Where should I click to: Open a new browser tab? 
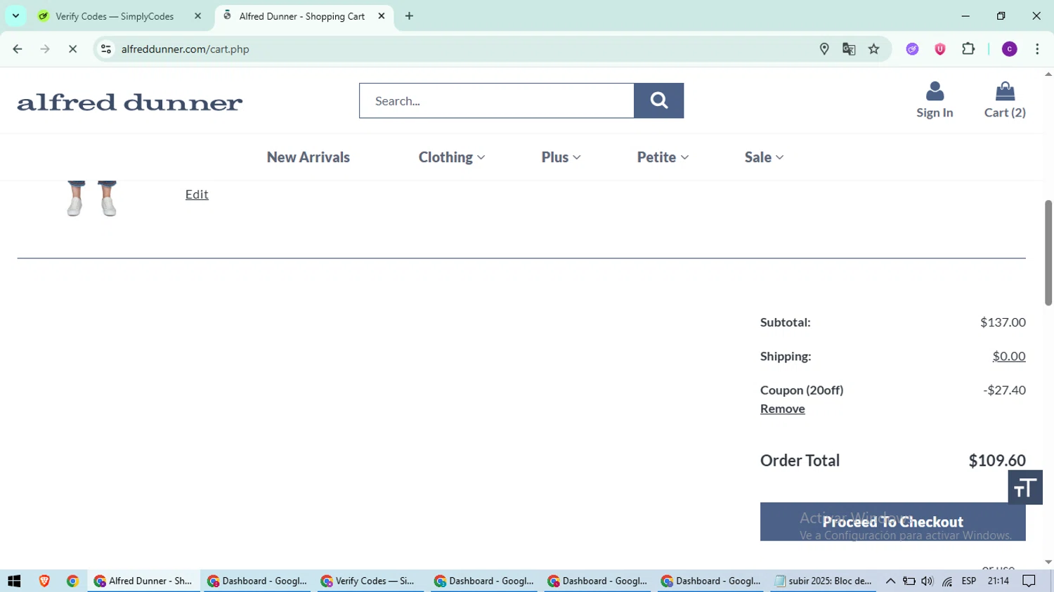tap(409, 16)
